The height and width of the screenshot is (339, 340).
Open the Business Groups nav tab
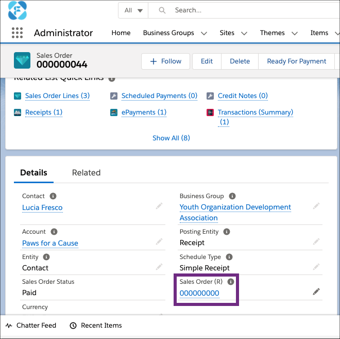point(168,33)
